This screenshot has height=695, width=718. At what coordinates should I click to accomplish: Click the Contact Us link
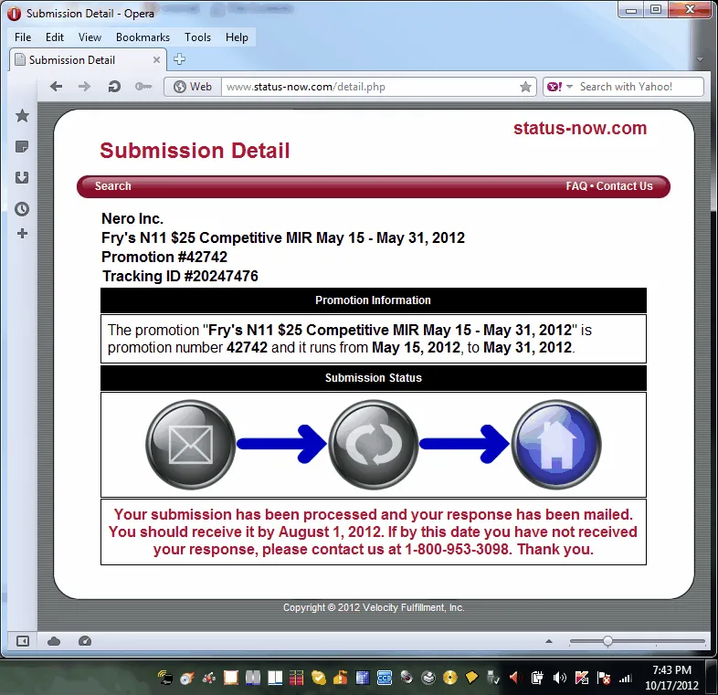[x=624, y=186]
